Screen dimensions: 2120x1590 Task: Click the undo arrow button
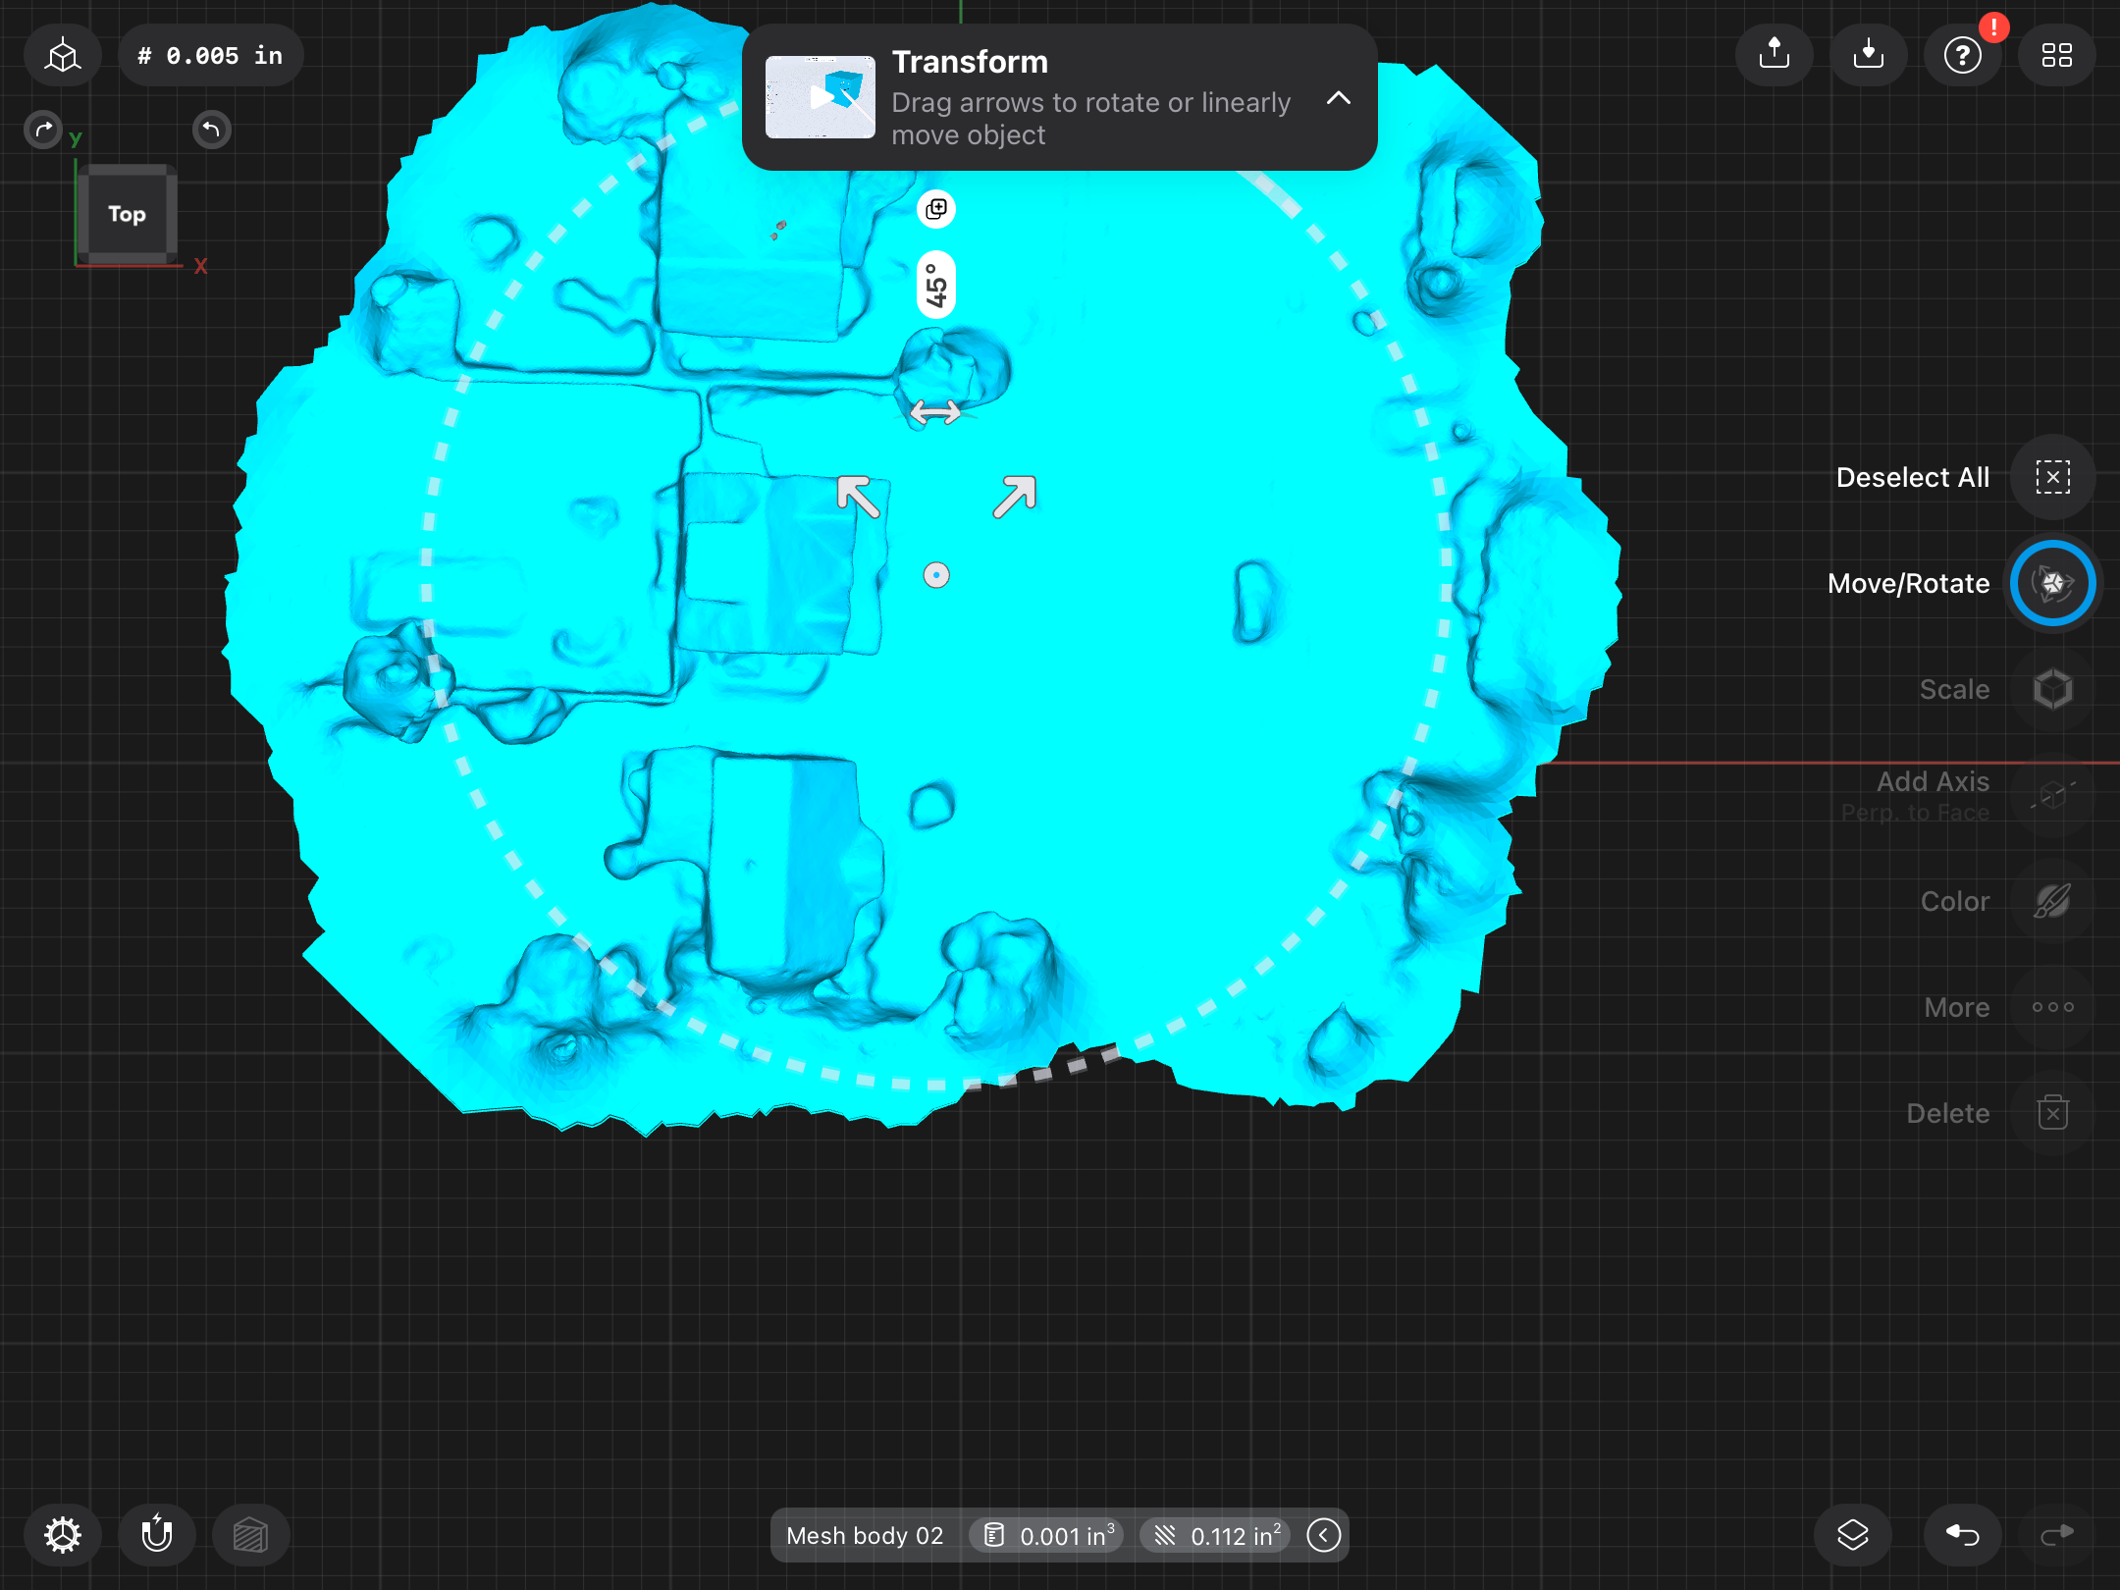[x=1962, y=1534]
